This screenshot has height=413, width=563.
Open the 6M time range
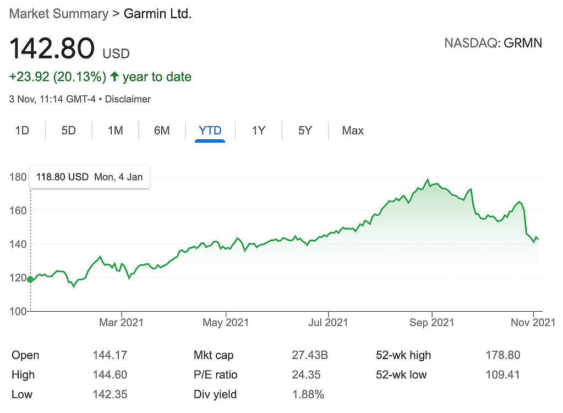pyautogui.click(x=162, y=131)
